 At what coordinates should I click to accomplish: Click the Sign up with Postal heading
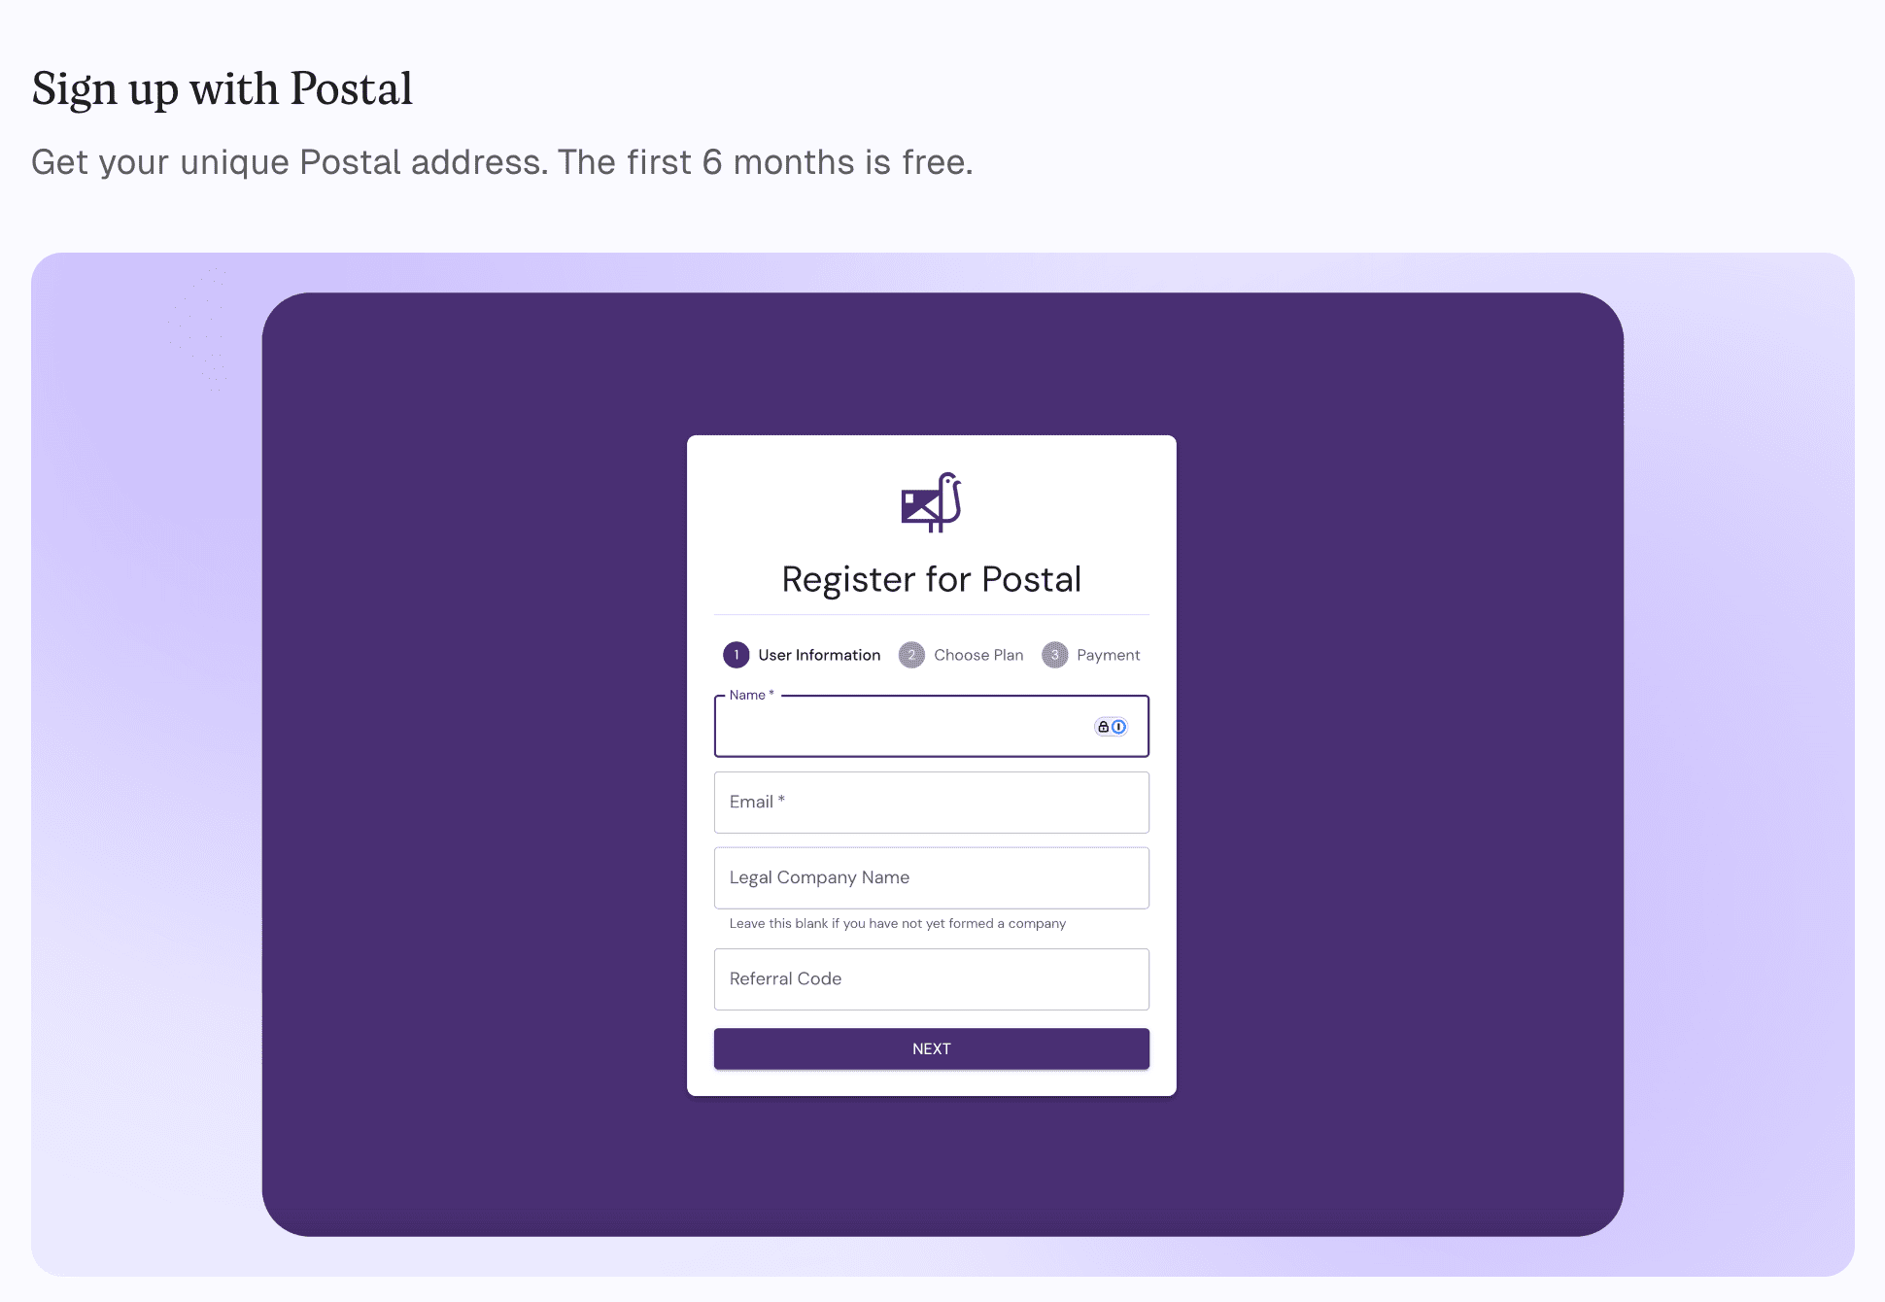[222, 88]
